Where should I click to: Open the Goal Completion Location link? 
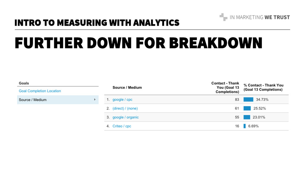tap(40, 91)
